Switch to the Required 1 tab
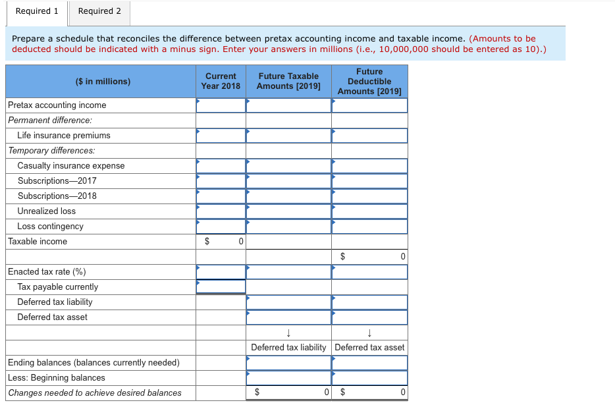 click(x=36, y=11)
